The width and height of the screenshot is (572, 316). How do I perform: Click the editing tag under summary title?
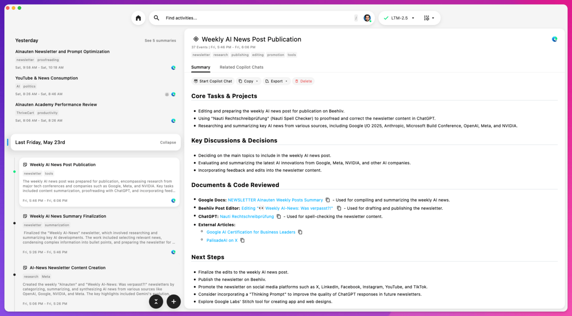[258, 55]
